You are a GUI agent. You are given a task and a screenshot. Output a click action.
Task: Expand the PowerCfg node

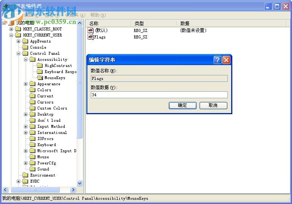click(26, 163)
